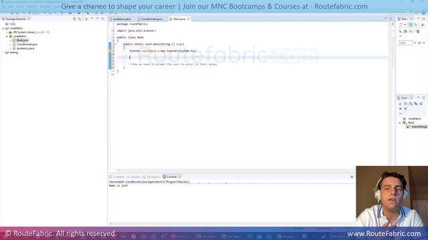Expand the javabasics.java tree node
The width and height of the screenshot is (428, 240).
(x=11, y=49)
